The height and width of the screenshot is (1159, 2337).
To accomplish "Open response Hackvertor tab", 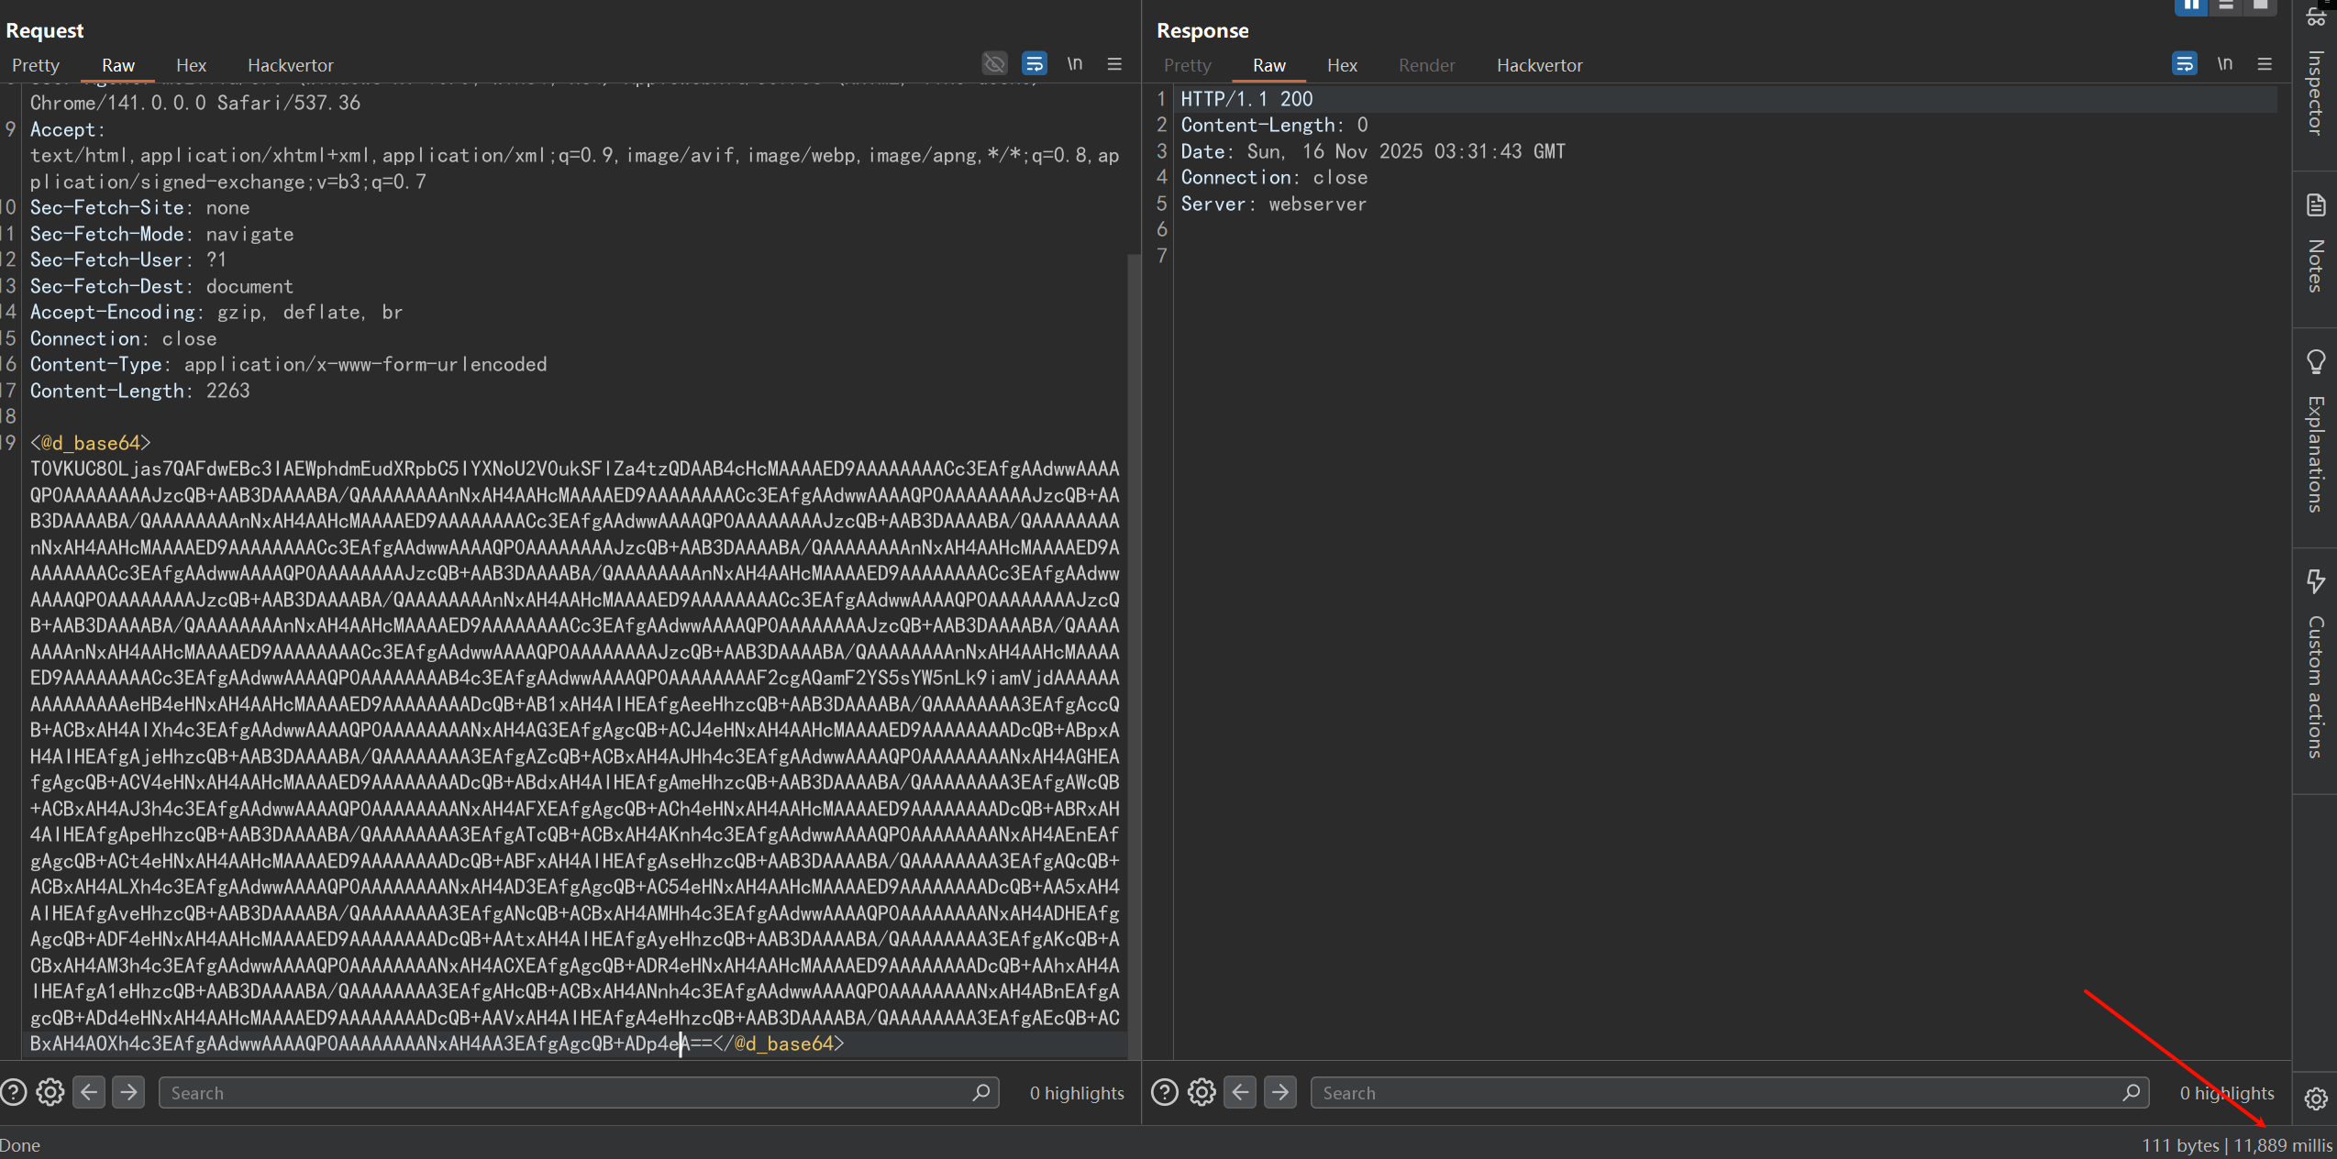I will point(1539,65).
